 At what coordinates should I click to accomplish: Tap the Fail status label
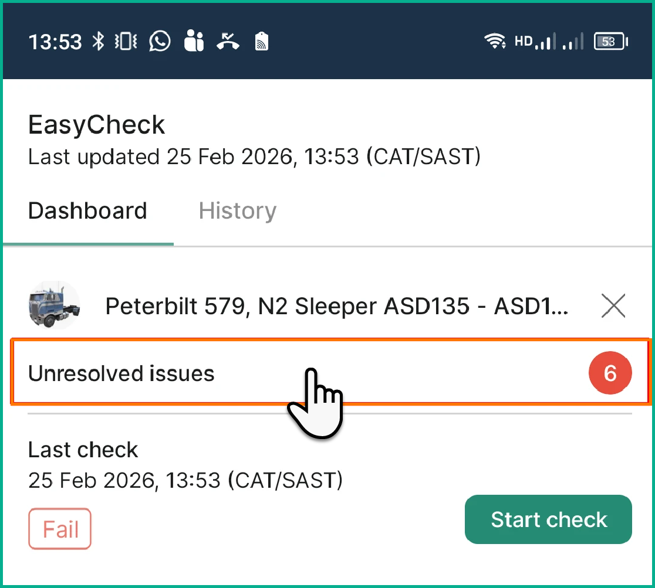(60, 529)
